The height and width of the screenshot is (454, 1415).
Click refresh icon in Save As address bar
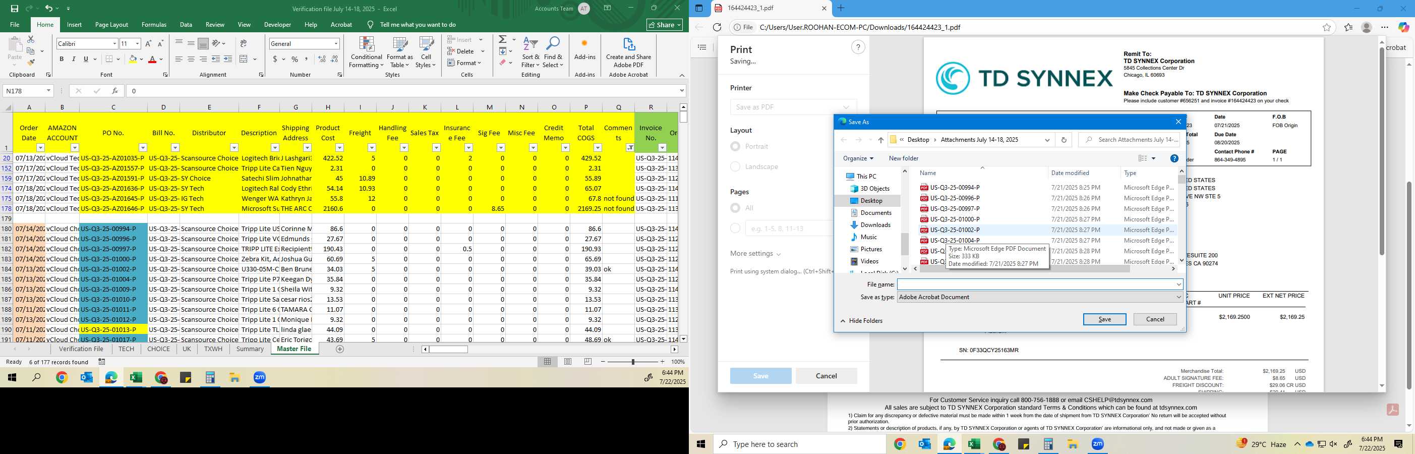[x=1064, y=140]
